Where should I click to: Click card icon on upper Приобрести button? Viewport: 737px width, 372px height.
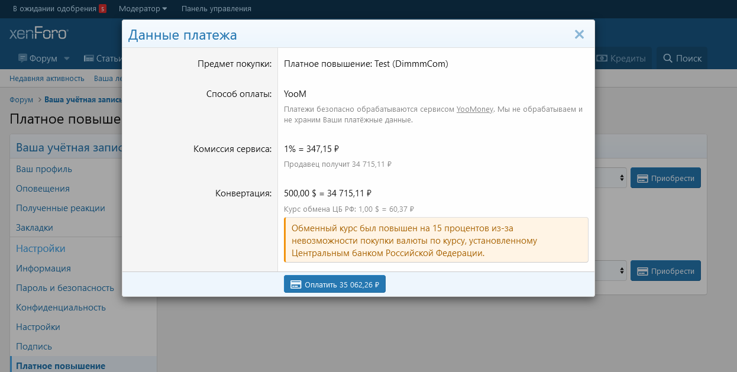pos(642,178)
